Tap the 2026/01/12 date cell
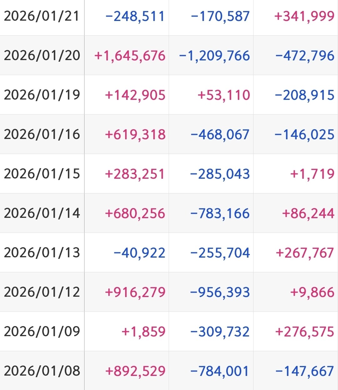The height and width of the screenshot is (390, 338). [42, 292]
